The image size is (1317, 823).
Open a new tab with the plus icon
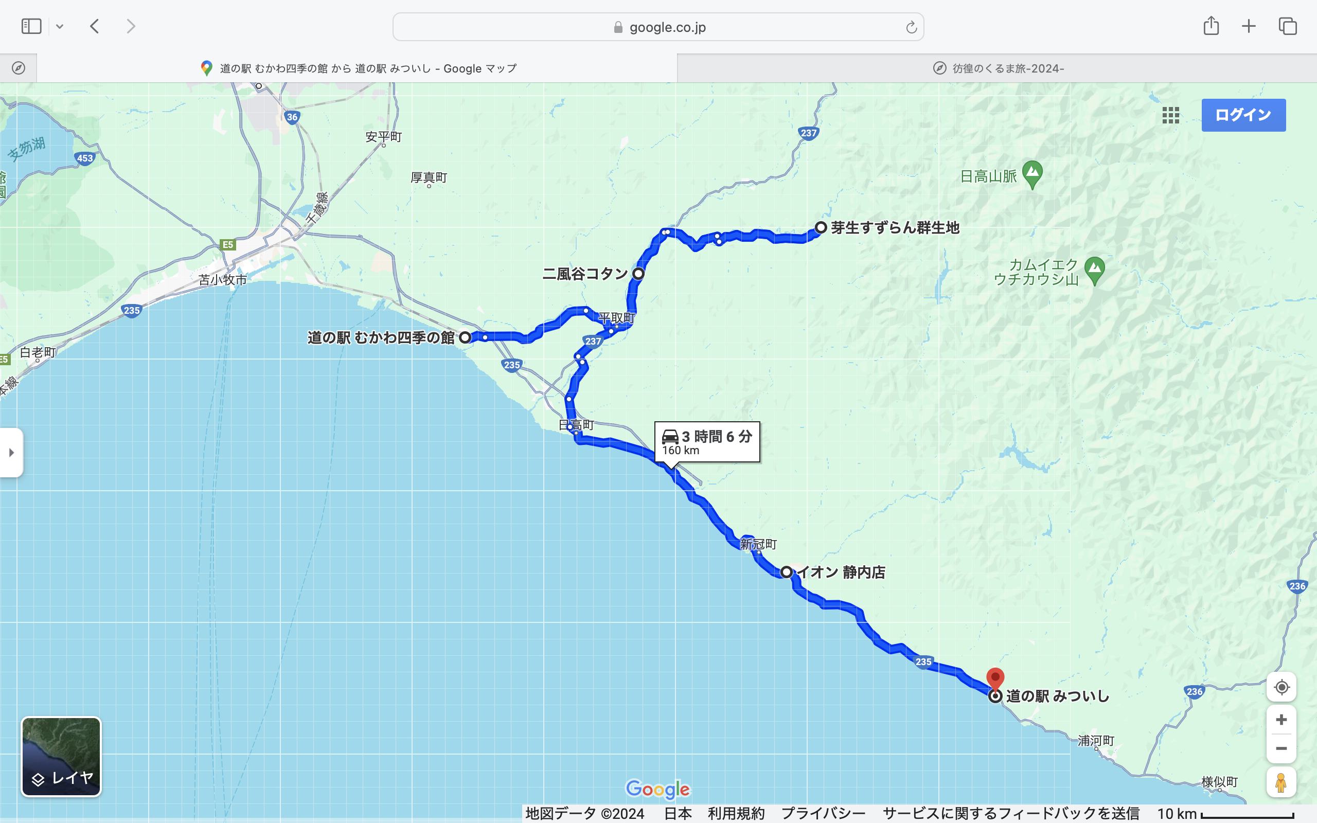pos(1249,26)
